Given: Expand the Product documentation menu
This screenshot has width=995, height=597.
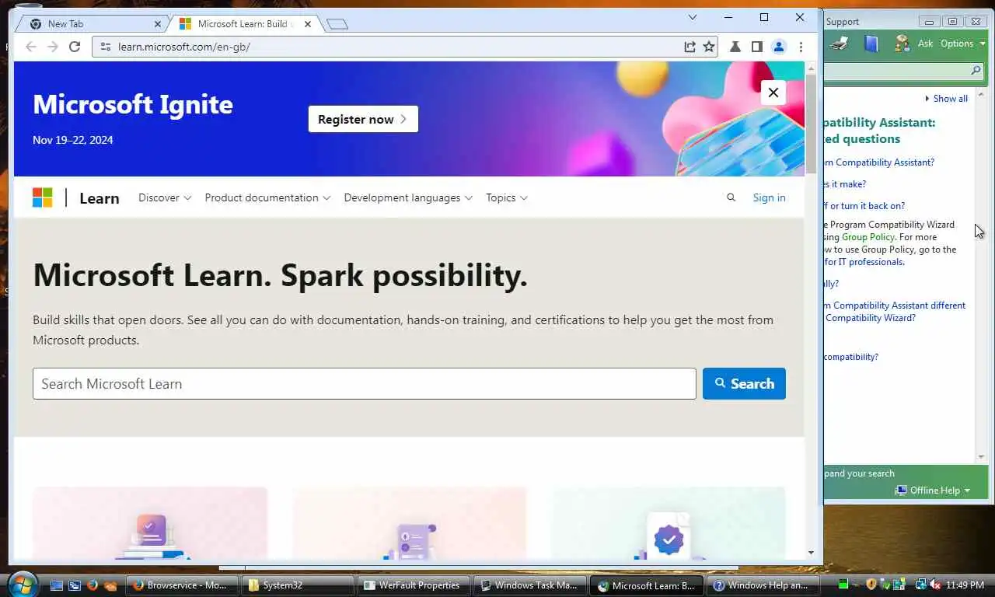Looking at the screenshot, I should pos(267,197).
